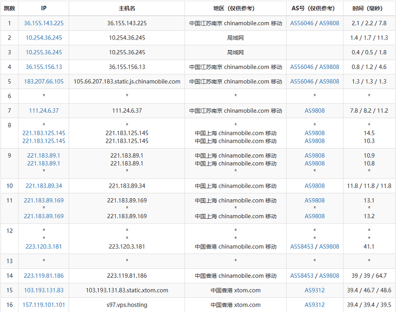
Task: Follow the AS56046 link in hop 1
Action: [302, 23]
